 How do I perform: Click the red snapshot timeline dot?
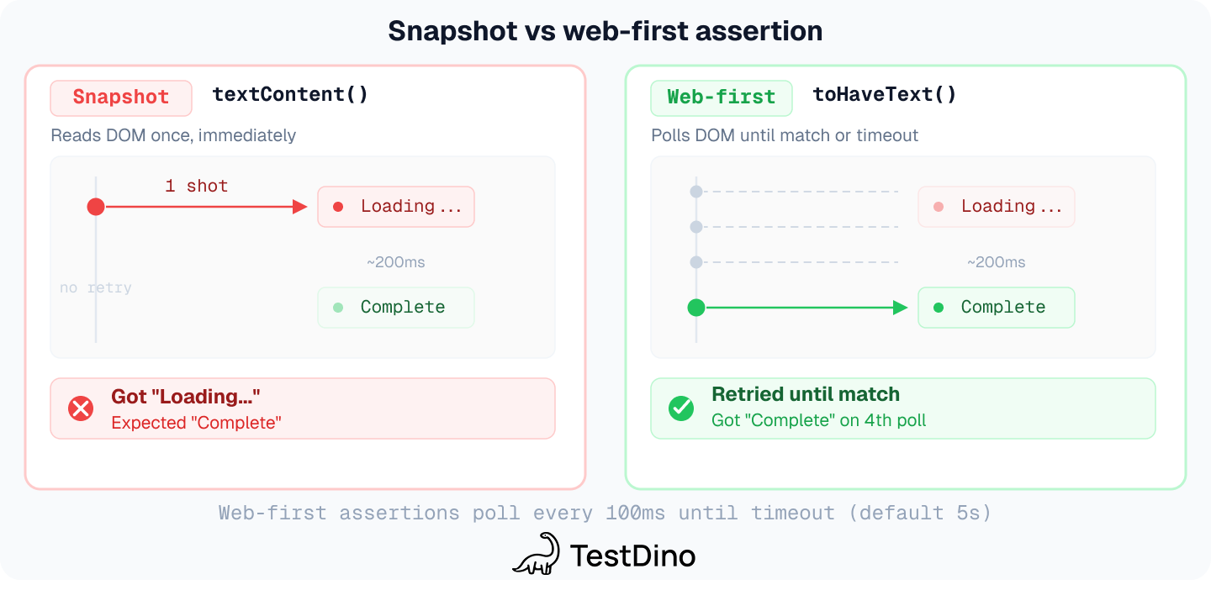point(96,207)
